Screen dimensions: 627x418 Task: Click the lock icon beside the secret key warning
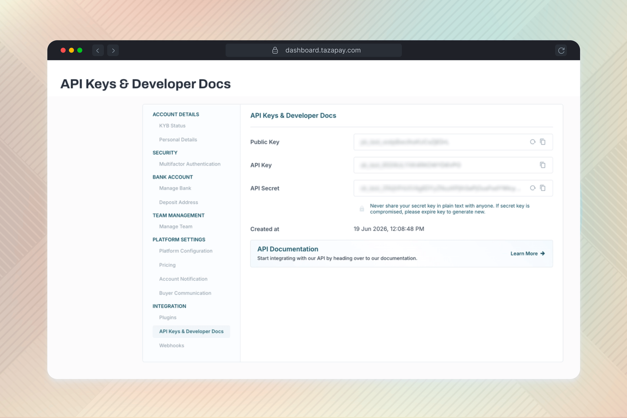362,209
